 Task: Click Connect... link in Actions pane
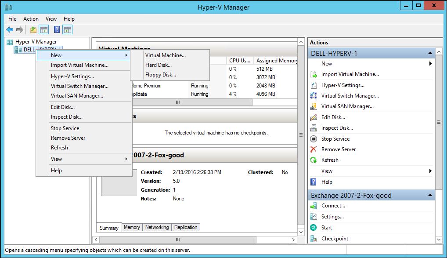[x=333, y=206]
